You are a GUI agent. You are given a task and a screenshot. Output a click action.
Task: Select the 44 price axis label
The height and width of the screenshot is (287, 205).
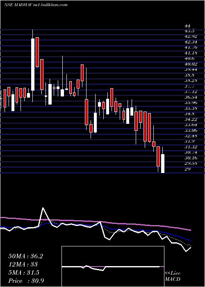click(188, 25)
